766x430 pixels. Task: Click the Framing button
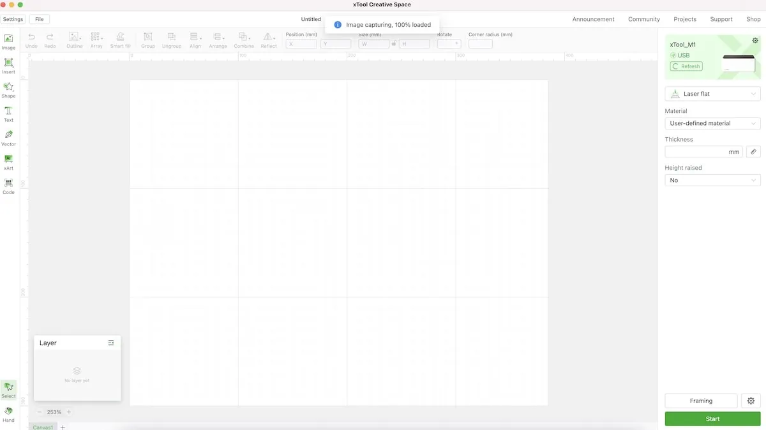tap(701, 401)
